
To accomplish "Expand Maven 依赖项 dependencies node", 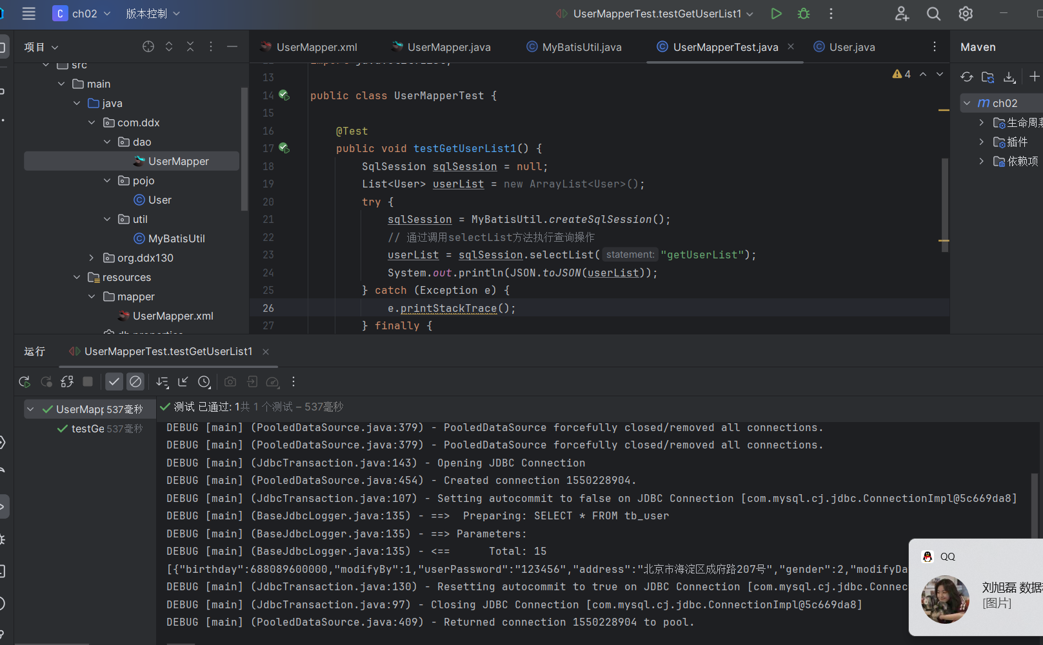I will tap(982, 161).
